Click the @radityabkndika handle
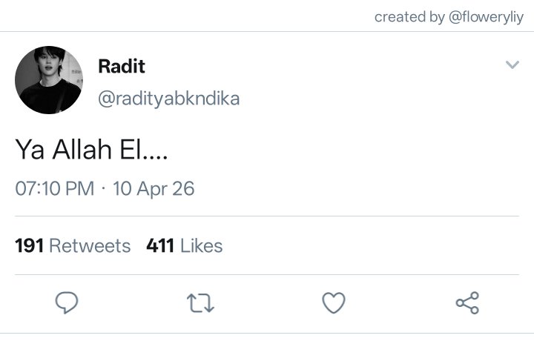The height and width of the screenshot is (341, 534). pyautogui.click(x=169, y=99)
